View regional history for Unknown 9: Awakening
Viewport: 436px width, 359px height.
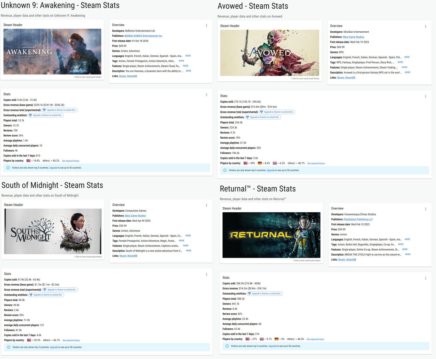[x=71, y=161]
